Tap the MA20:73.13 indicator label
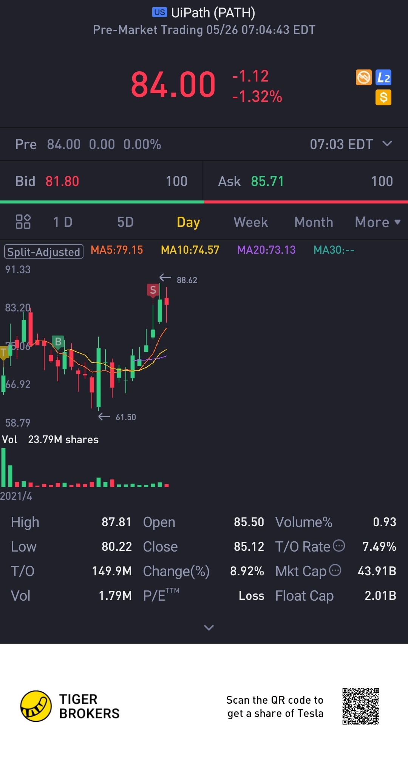The height and width of the screenshot is (769, 408). [266, 250]
